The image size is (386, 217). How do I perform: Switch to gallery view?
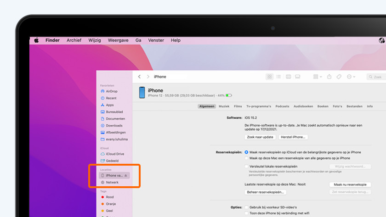pyautogui.click(x=298, y=77)
